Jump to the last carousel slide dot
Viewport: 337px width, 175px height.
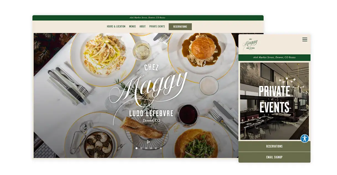pos(161,148)
